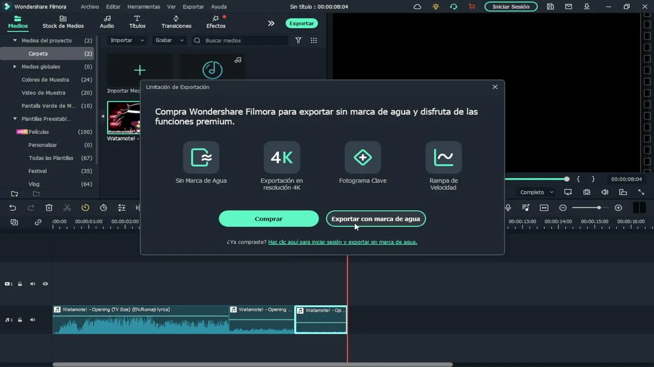Open the Herramientas menu

[144, 7]
